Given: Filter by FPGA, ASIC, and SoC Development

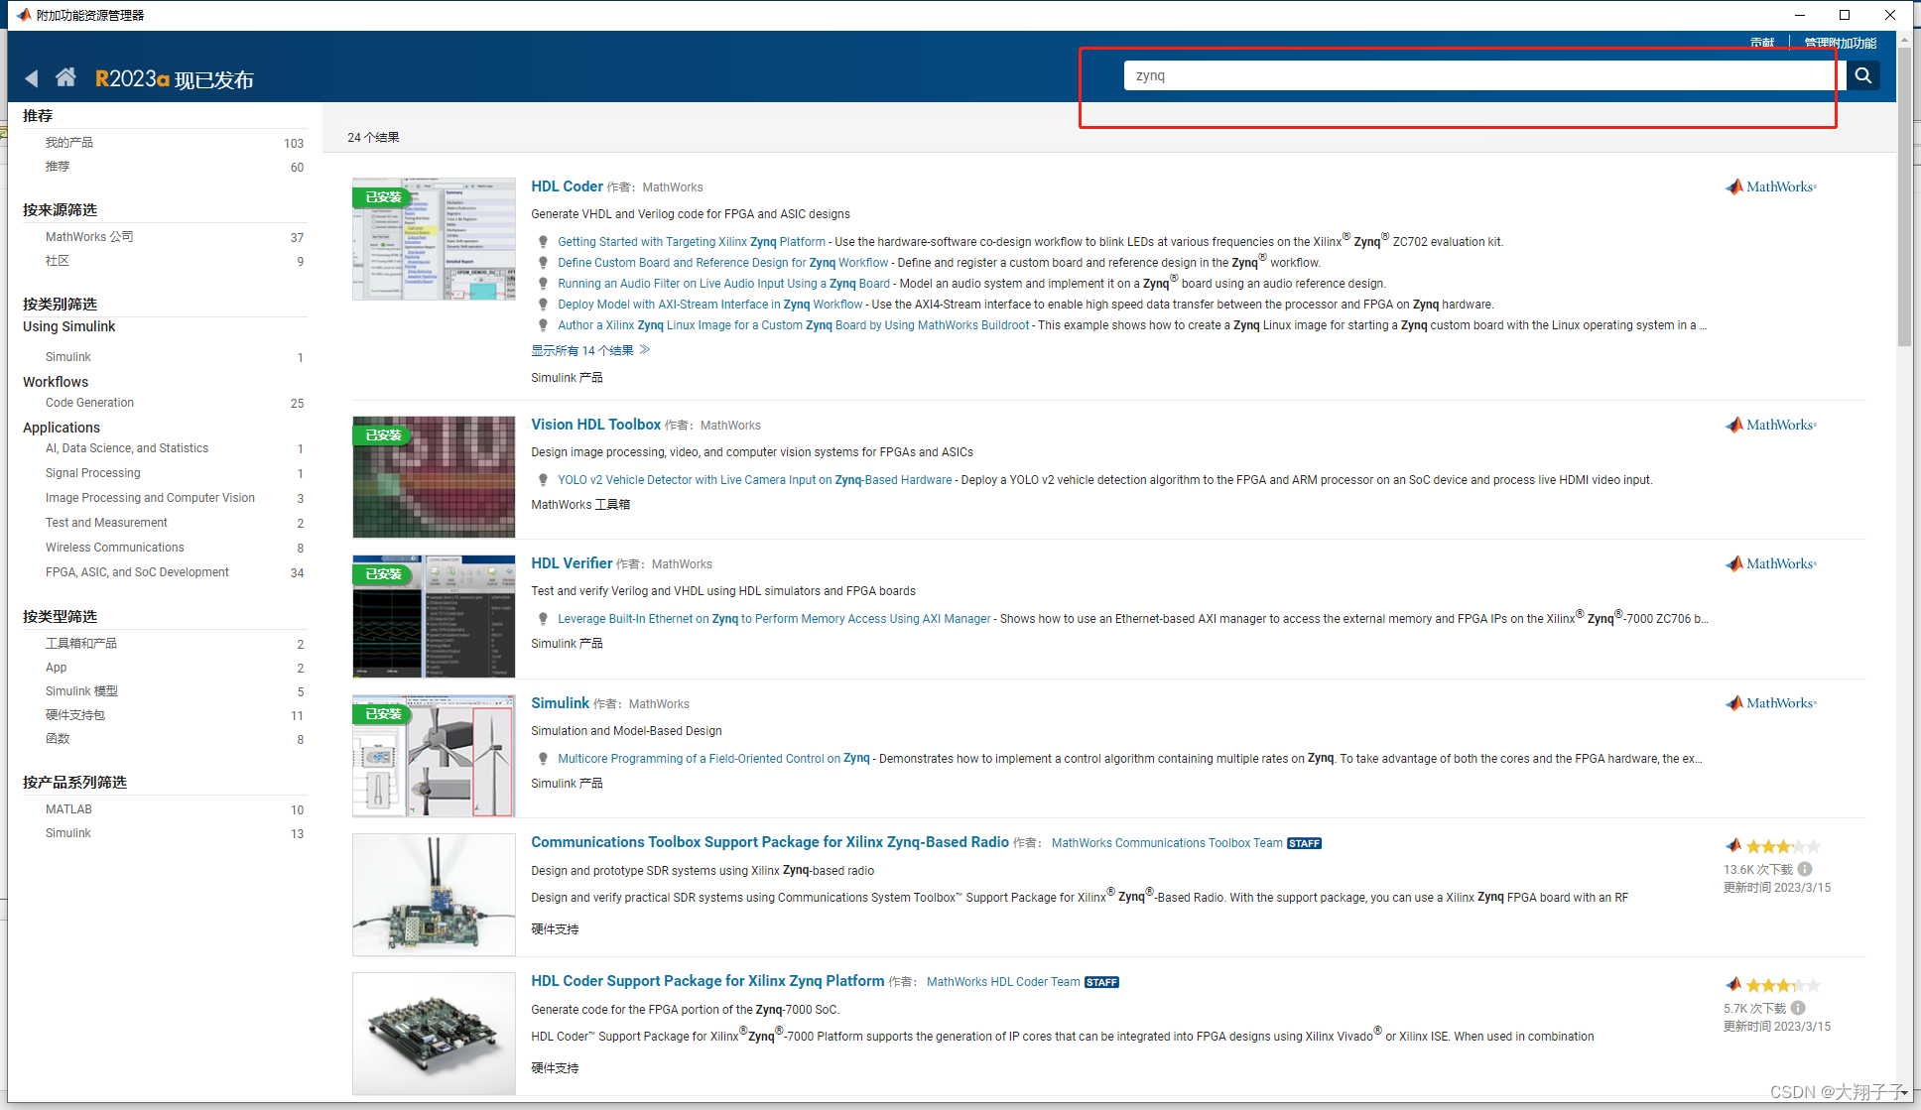Looking at the screenshot, I should pyautogui.click(x=136, y=571).
